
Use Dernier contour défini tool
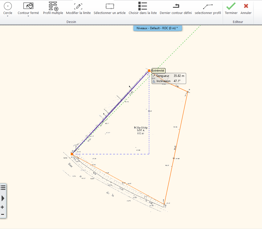pos(175,8)
